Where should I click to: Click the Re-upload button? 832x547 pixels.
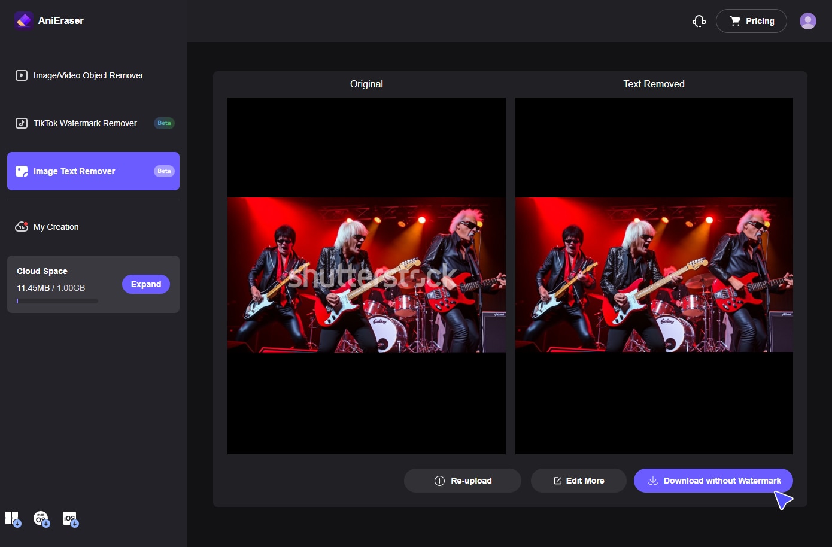[463, 481]
